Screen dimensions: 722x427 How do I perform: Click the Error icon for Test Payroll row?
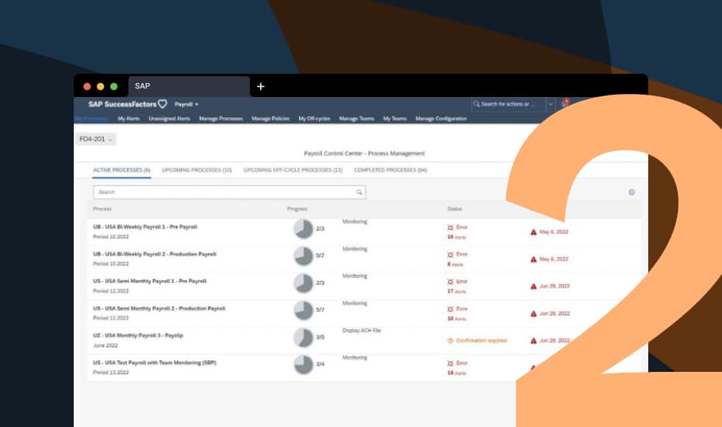pyautogui.click(x=450, y=363)
